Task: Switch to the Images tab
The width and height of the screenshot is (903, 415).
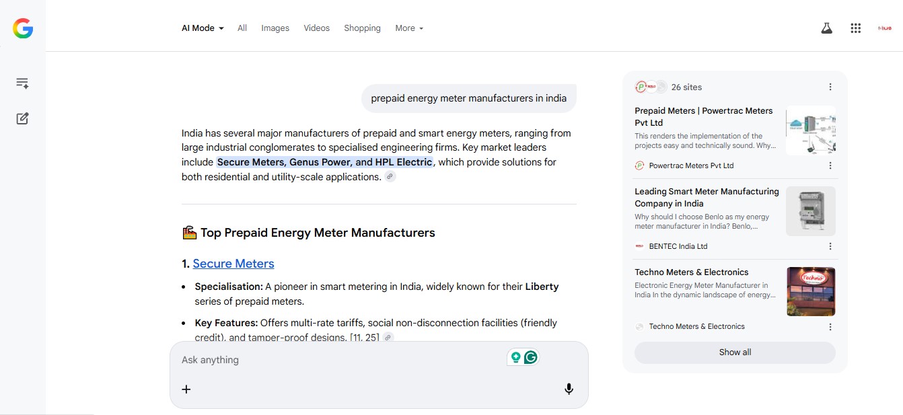Action: [275, 28]
